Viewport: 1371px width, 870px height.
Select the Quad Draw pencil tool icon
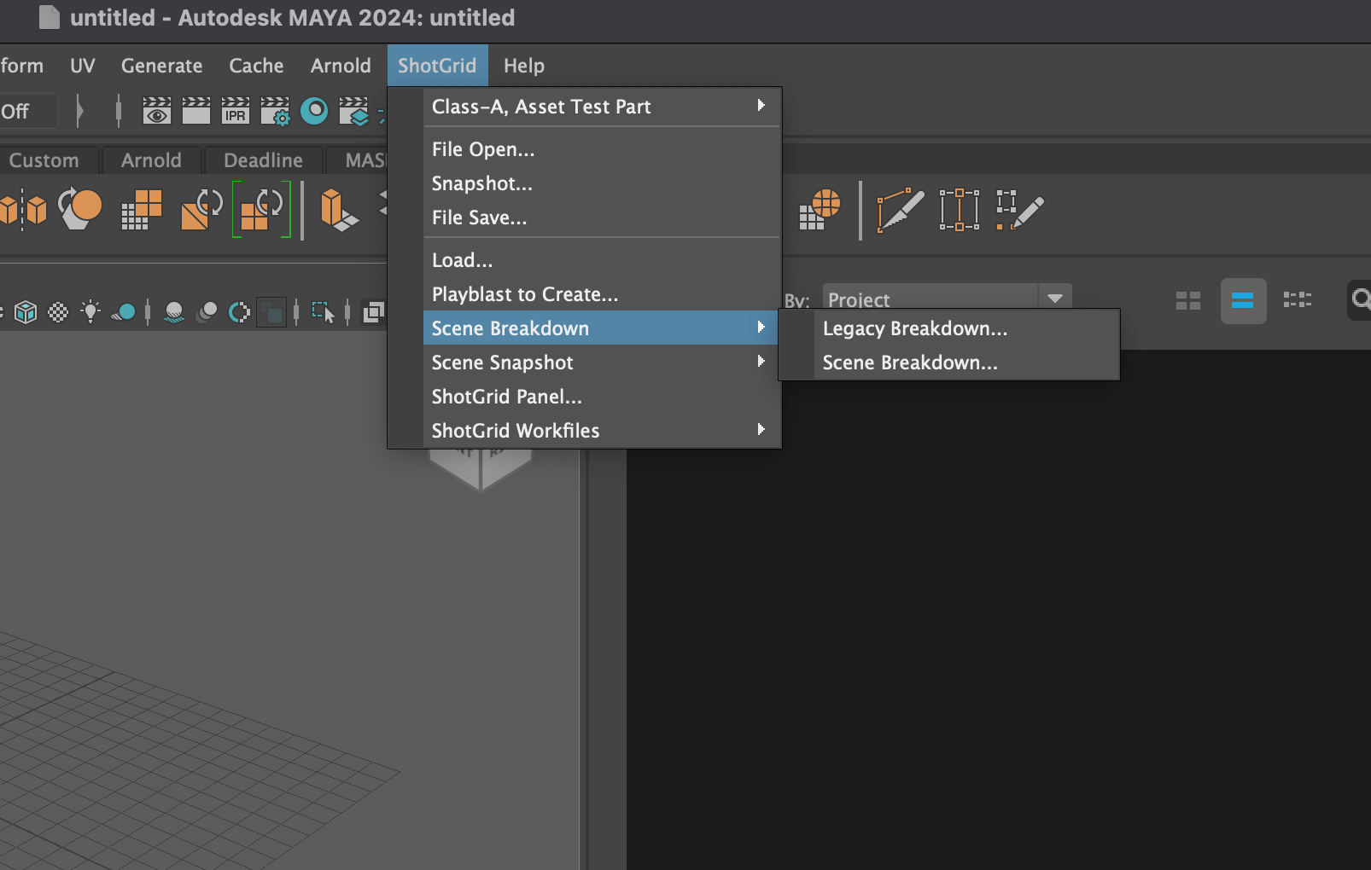1019,210
